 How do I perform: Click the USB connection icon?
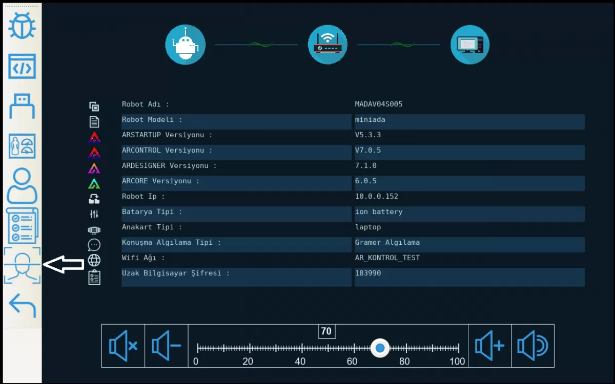tap(22, 106)
